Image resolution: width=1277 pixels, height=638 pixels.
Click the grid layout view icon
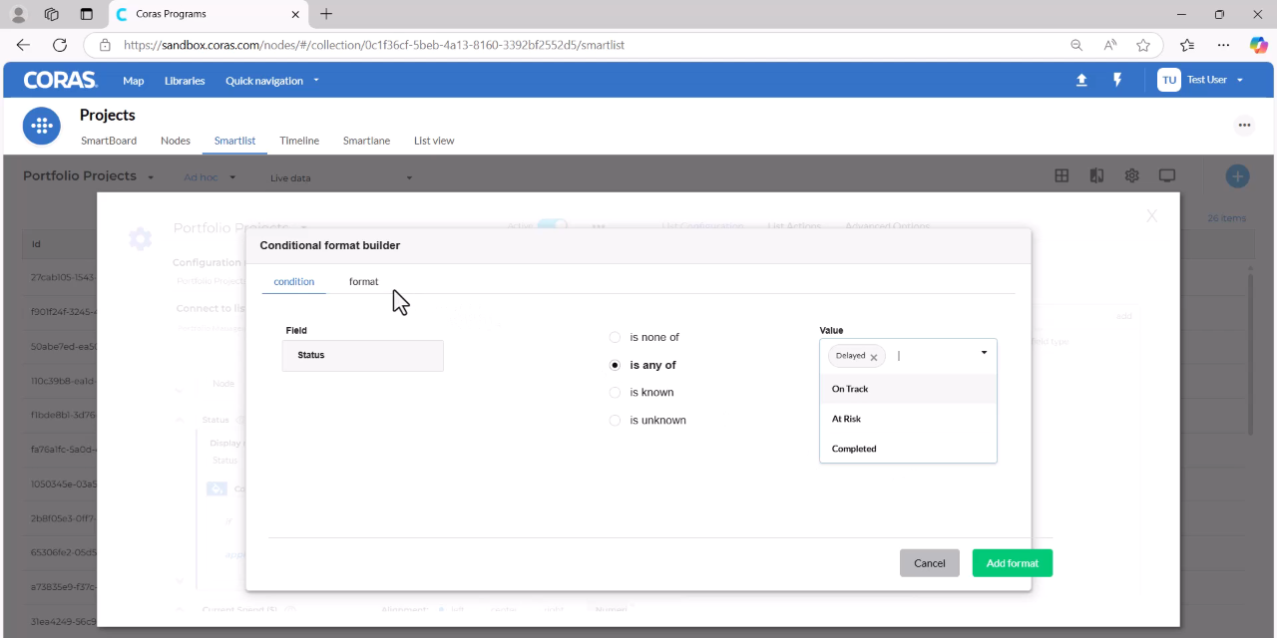point(1062,175)
